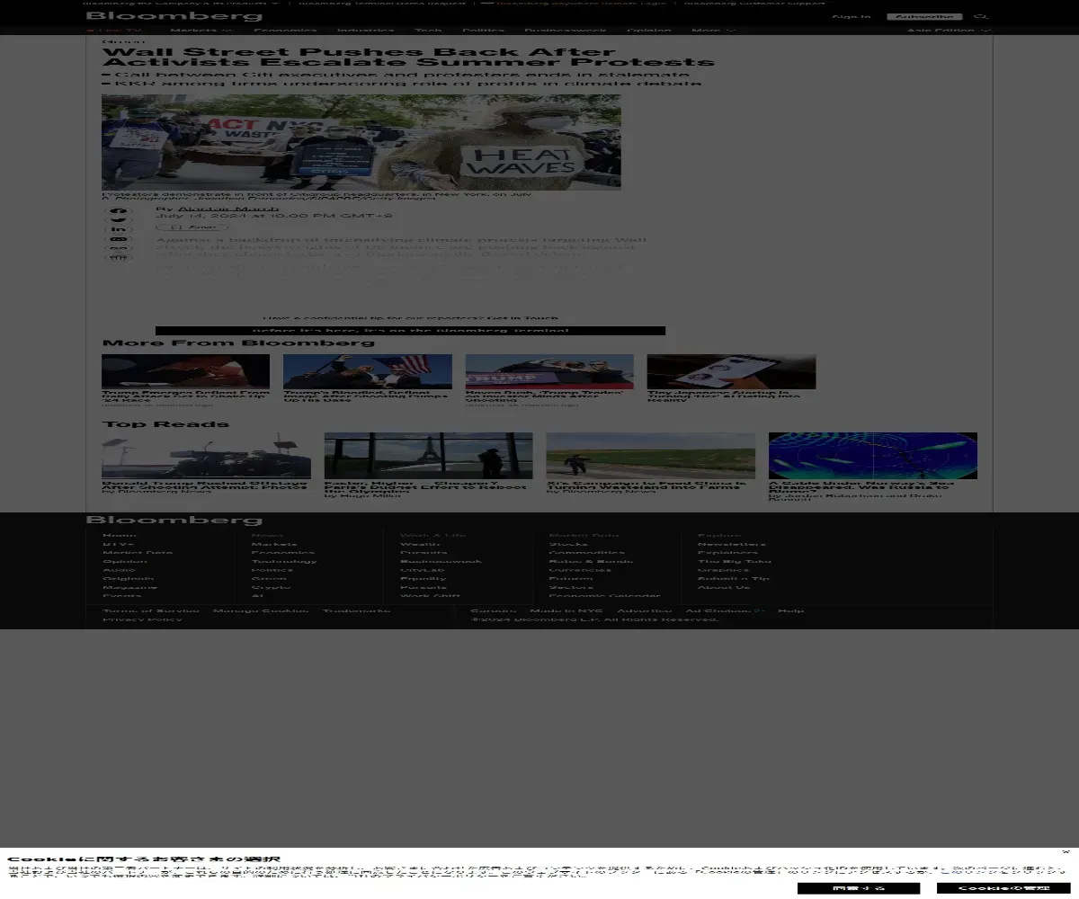Expand the More menu in the navigation bar
This screenshot has width=1079, height=899.
tap(713, 31)
